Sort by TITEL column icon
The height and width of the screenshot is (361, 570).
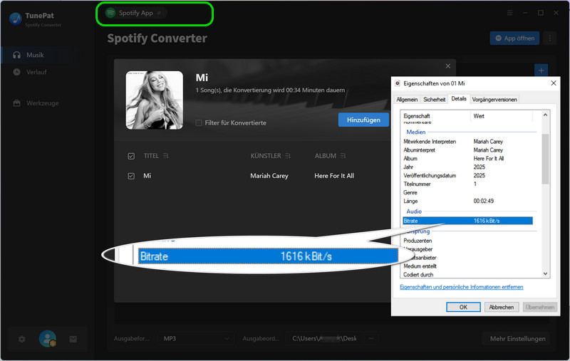(x=166, y=156)
